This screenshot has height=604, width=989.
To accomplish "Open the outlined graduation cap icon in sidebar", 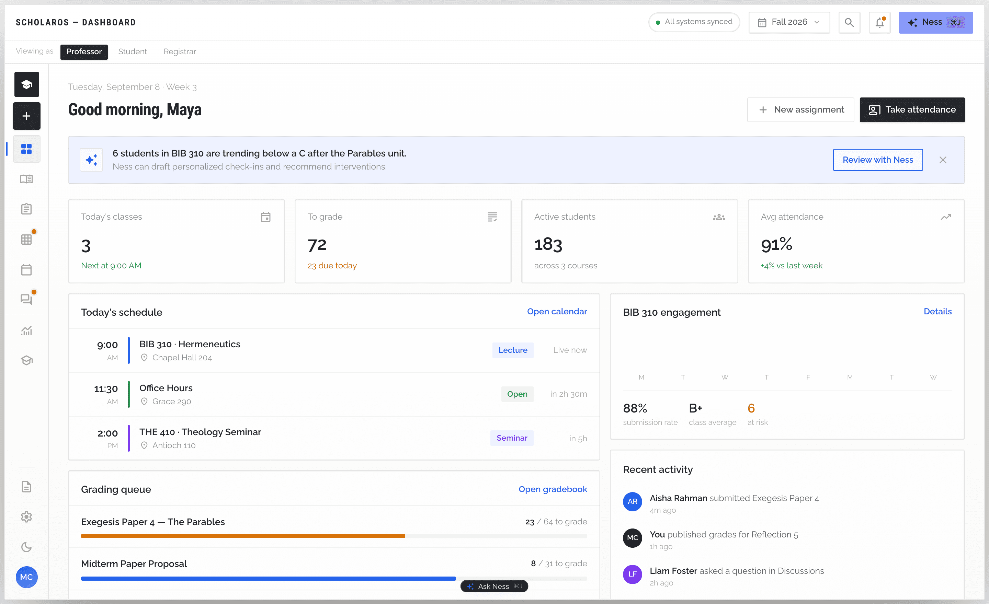I will (26, 361).
